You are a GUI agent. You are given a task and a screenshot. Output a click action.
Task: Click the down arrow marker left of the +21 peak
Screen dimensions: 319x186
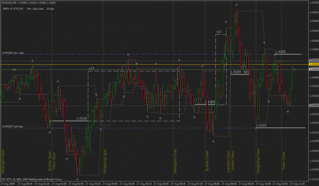click(226, 22)
